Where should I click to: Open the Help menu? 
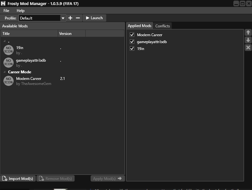[x=21, y=11]
